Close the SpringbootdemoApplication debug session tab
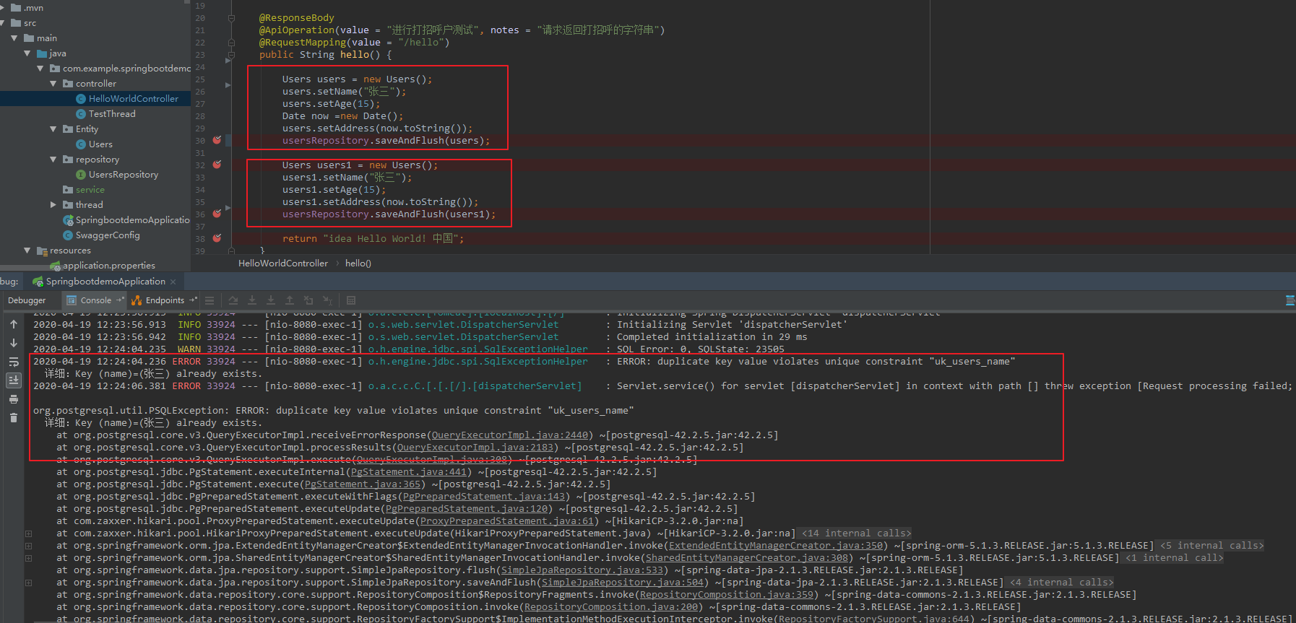1296x623 pixels. click(173, 282)
